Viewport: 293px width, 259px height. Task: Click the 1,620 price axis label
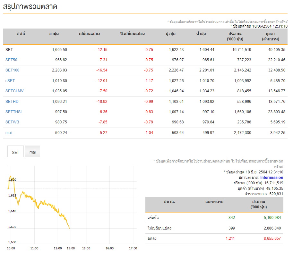click(12, 180)
